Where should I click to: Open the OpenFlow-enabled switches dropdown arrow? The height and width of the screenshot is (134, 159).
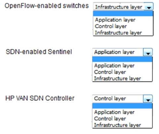[149, 7]
